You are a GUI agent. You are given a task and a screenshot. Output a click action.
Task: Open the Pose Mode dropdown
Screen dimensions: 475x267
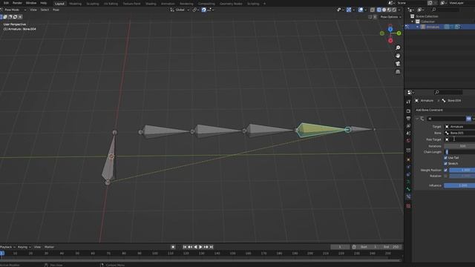[x=14, y=10]
